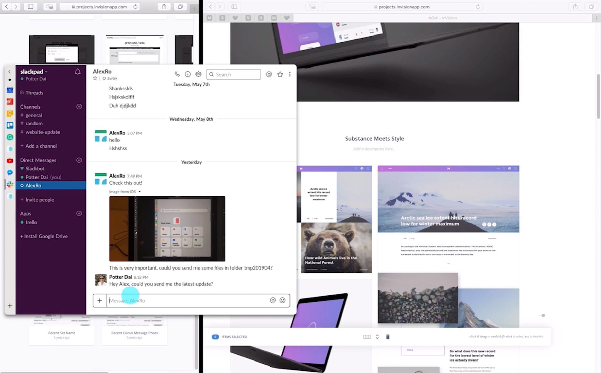Click the plus attachment button in message box
Viewport: 601px width, 373px height.
[100, 300]
